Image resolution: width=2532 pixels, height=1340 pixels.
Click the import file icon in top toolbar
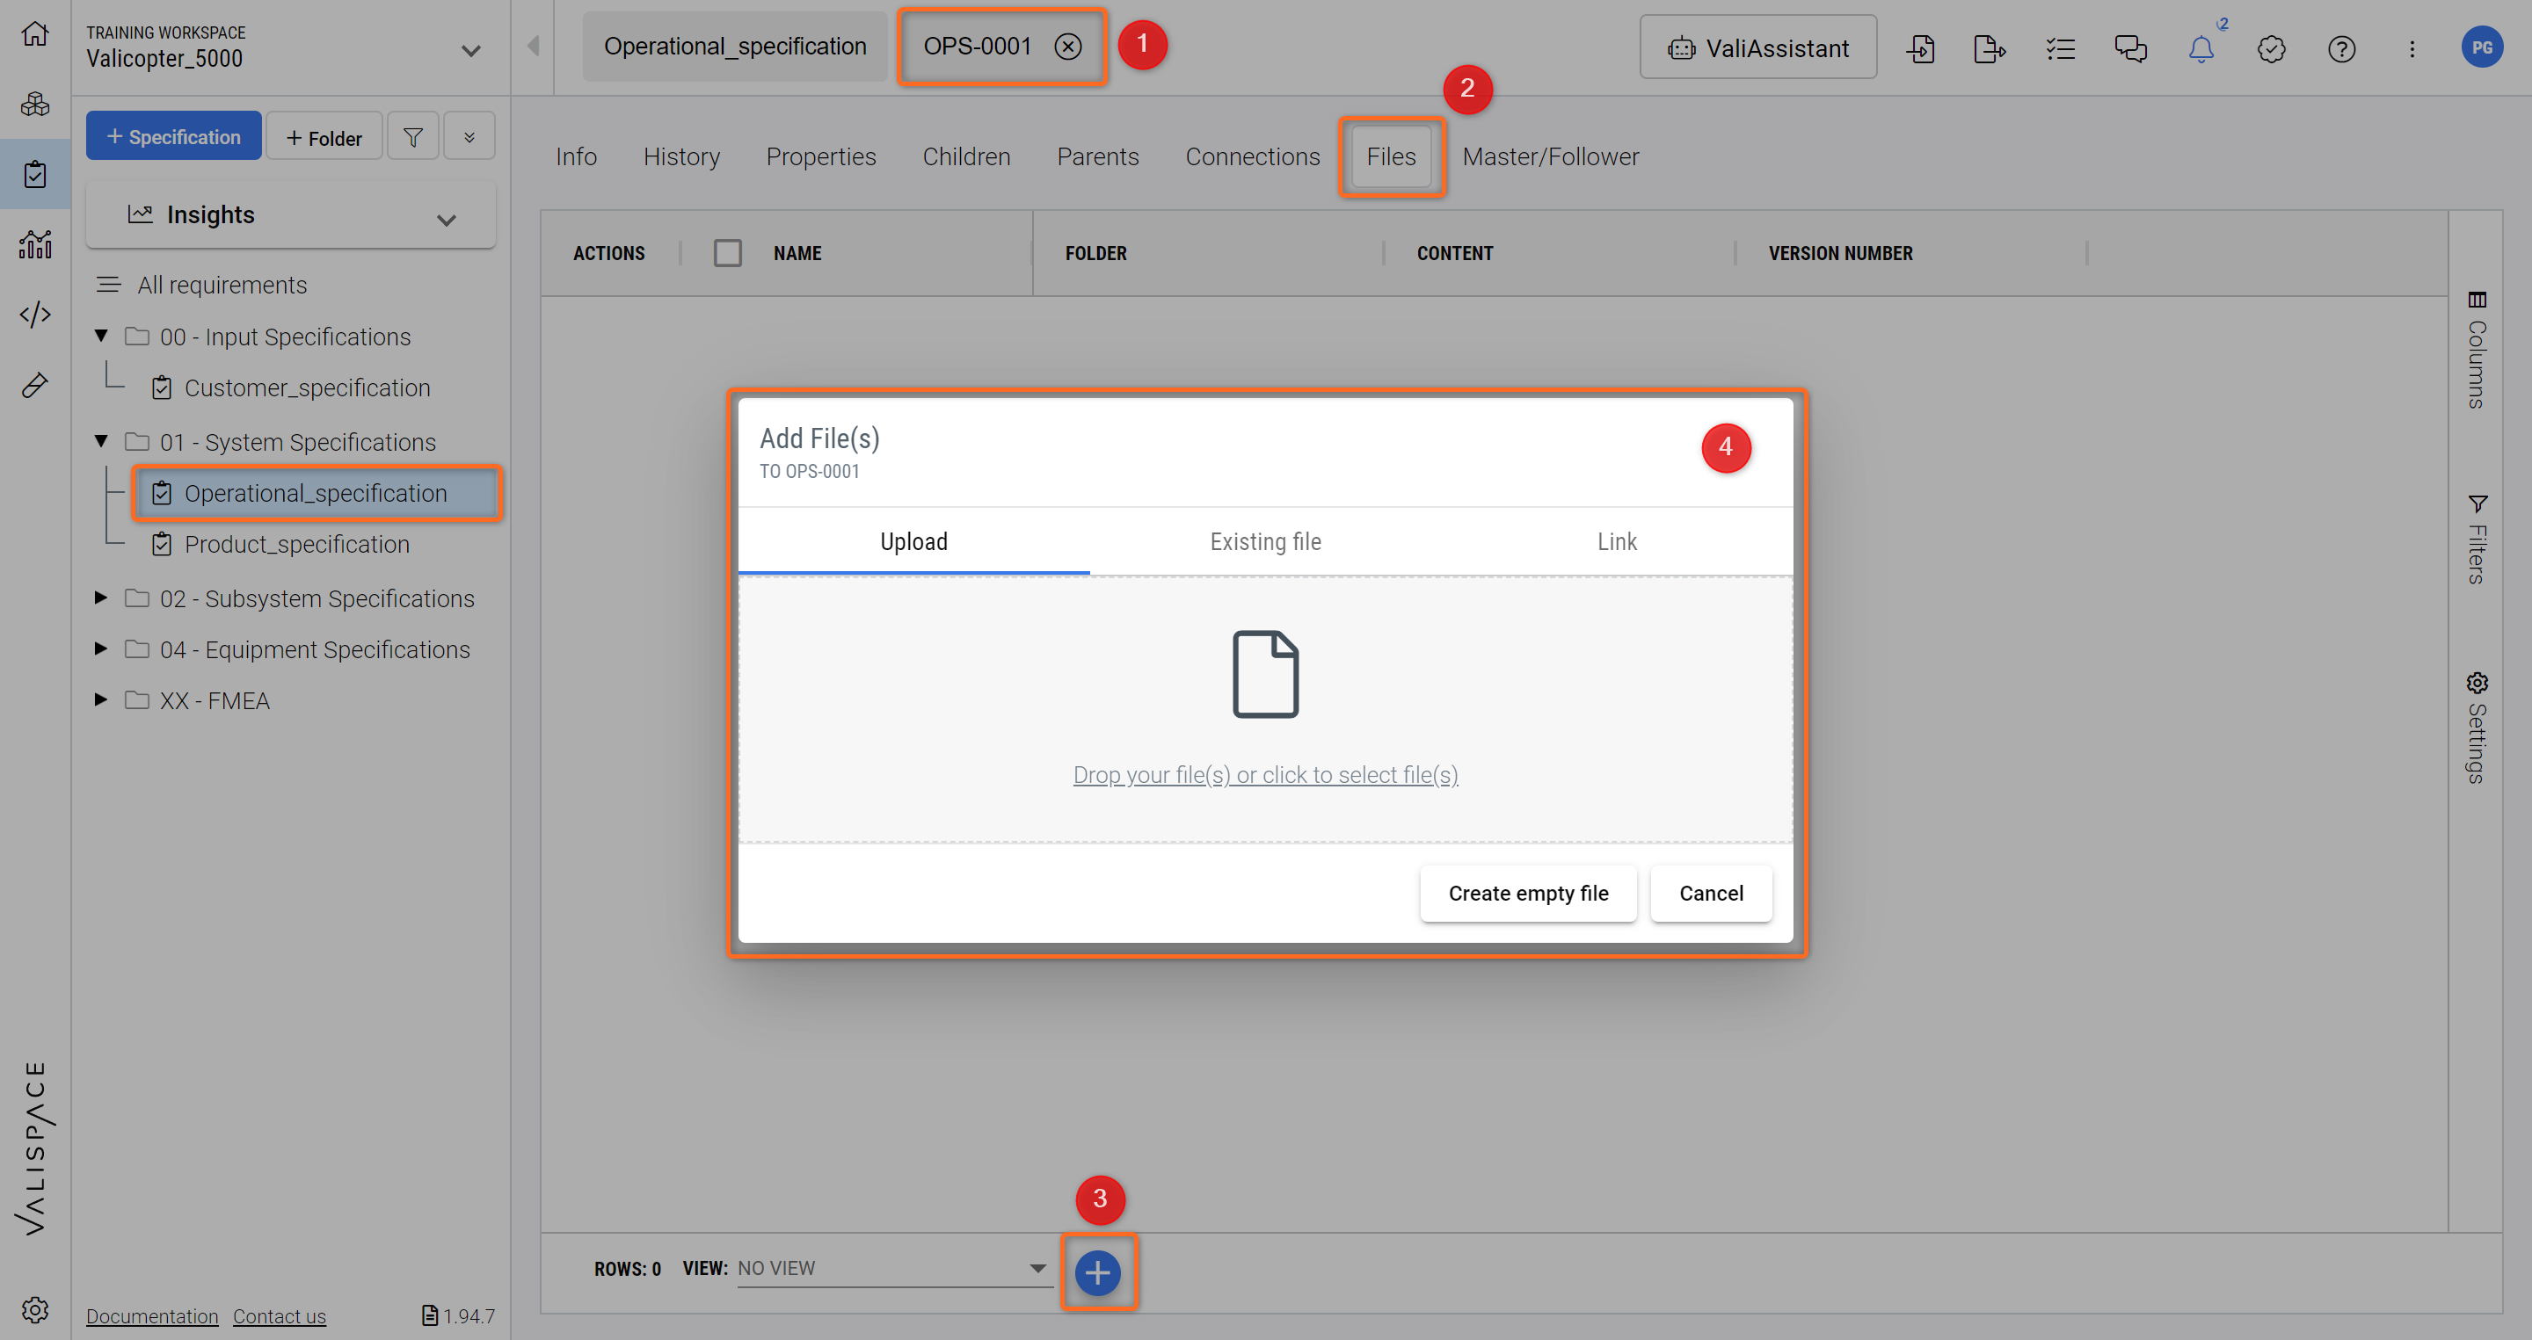(x=1919, y=48)
